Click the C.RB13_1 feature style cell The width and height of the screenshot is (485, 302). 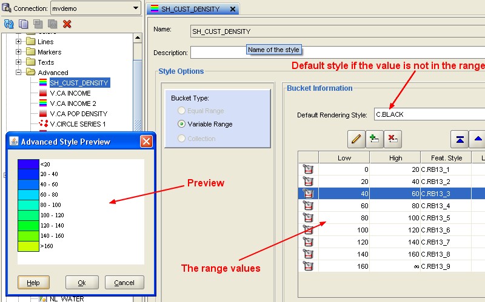[x=446, y=169]
